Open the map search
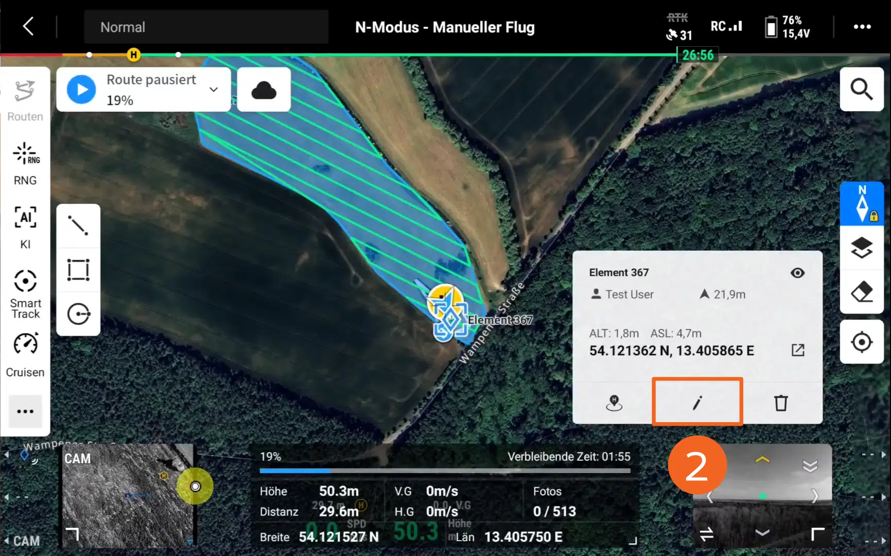 coord(862,89)
